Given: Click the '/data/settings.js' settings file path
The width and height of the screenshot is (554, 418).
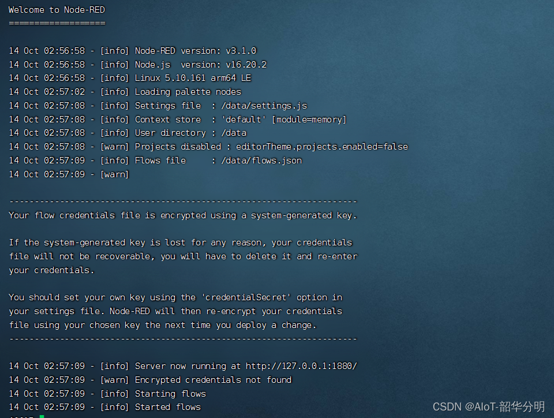Looking at the screenshot, I should [x=264, y=106].
